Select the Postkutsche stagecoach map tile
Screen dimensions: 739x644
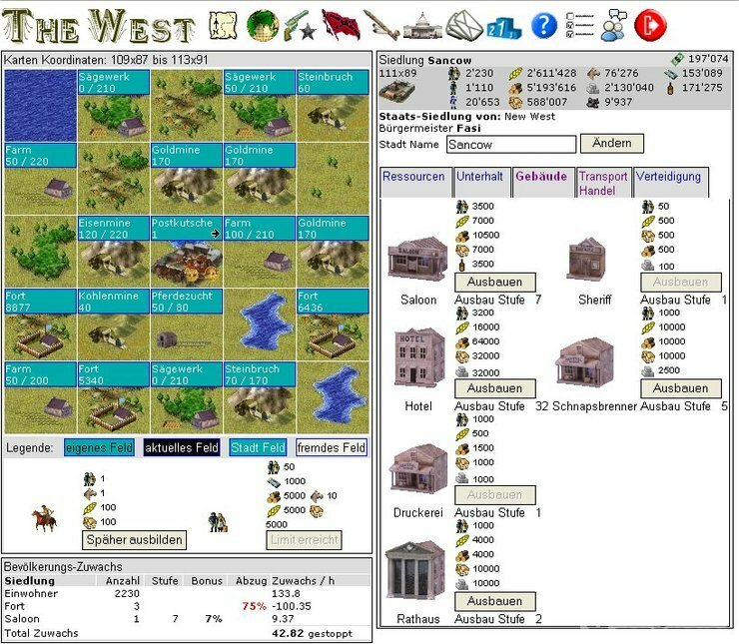pyautogui.click(x=186, y=251)
